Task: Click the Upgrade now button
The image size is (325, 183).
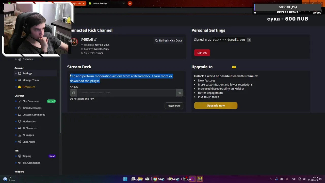Action: pyautogui.click(x=216, y=105)
